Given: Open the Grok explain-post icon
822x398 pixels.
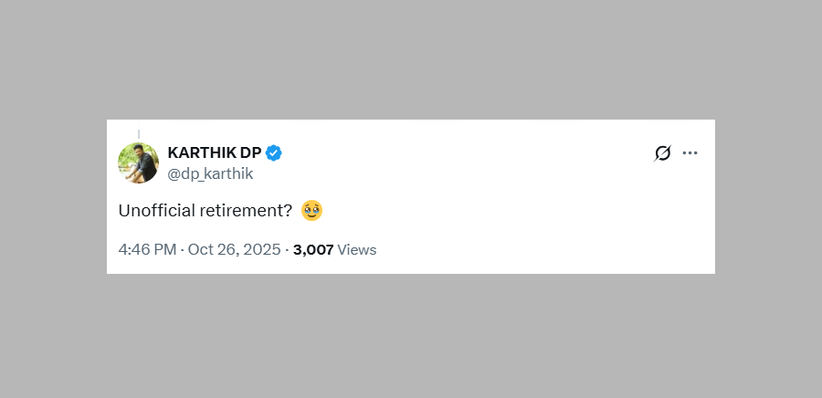Looking at the screenshot, I should [663, 153].
